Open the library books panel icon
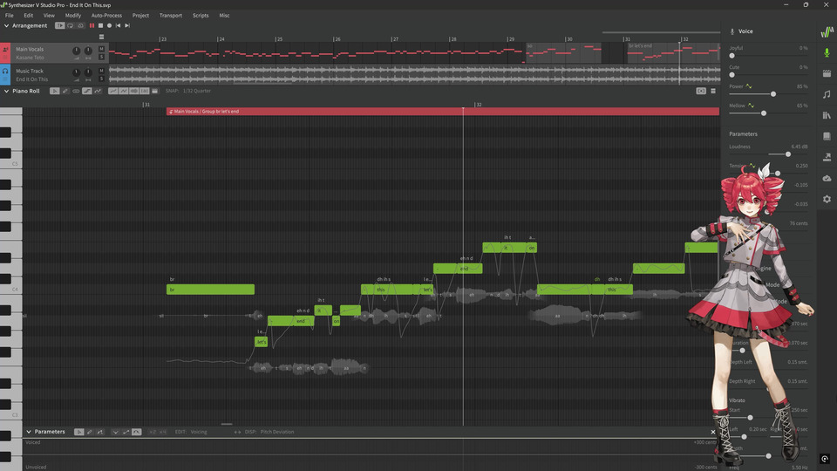The width and height of the screenshot is (837, 471). pyautogui.click(x=827, y=115)
